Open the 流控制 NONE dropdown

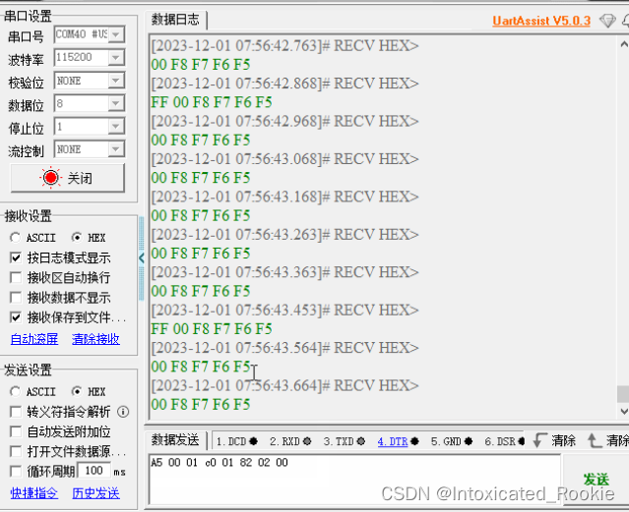[116, 149]
